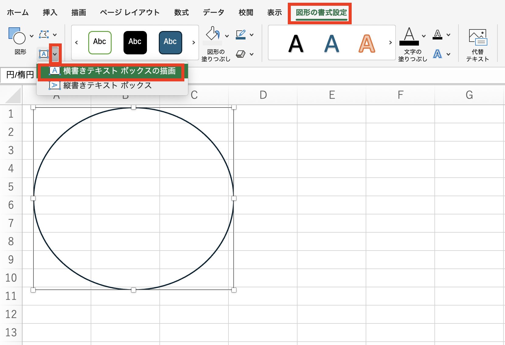Select column E header
Image resolution: width=505 pixels, height=345 pixels.
332,95
